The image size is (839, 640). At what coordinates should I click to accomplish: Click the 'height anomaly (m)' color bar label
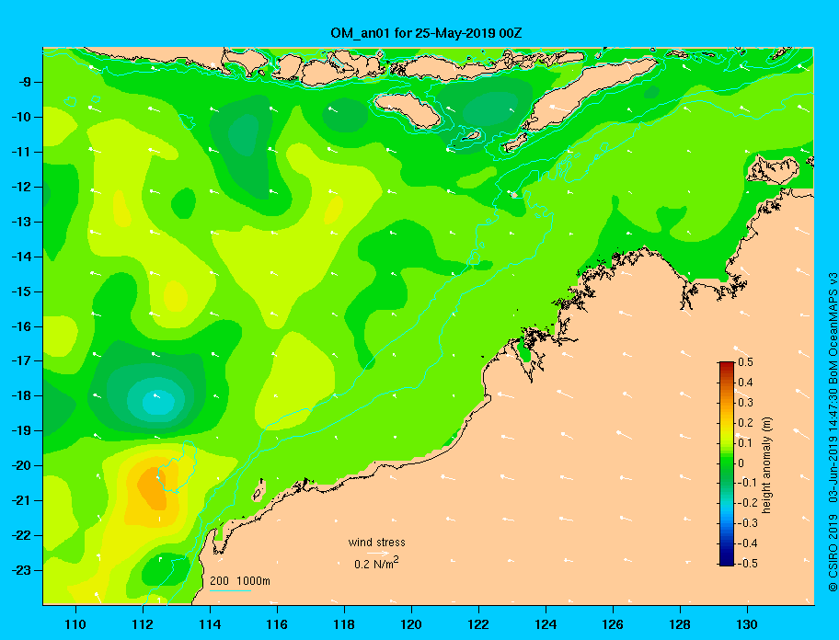coord(767,465)
